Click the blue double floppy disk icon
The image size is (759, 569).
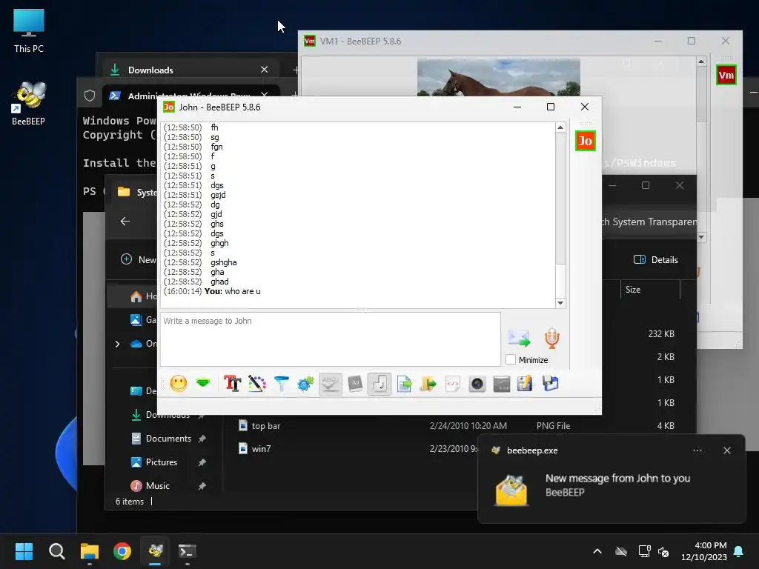[551, 384]
